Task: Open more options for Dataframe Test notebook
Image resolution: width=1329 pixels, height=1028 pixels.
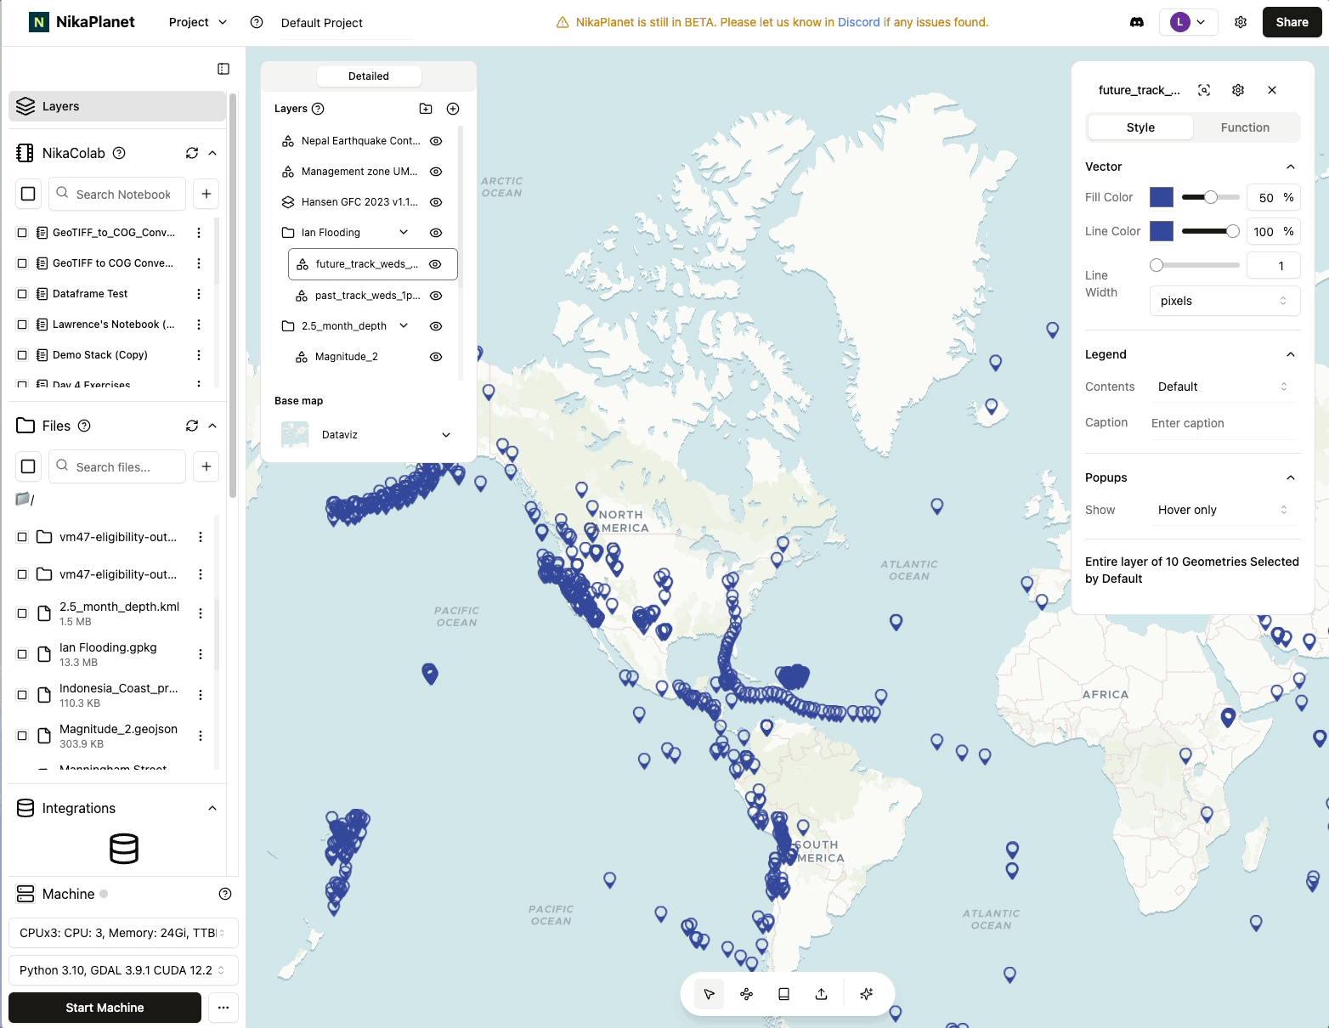Action: pyautogui.click(x=199, y=294)
